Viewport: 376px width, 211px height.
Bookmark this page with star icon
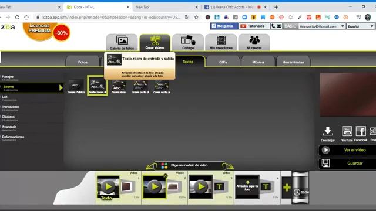tap(196, 17)
